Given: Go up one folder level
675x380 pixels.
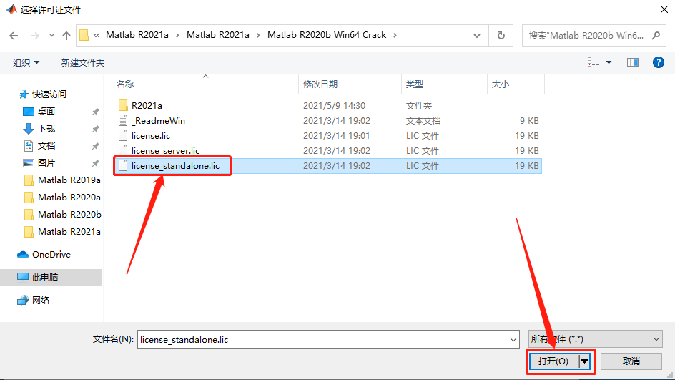Looking at the screenshot, I should click(x=66, y=36).
